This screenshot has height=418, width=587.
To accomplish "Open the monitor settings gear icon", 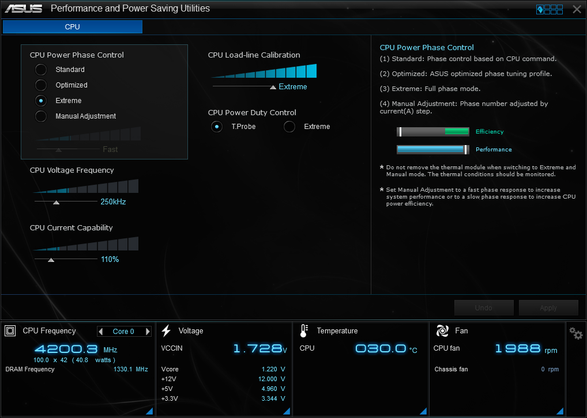I will [x=576, y=333].
